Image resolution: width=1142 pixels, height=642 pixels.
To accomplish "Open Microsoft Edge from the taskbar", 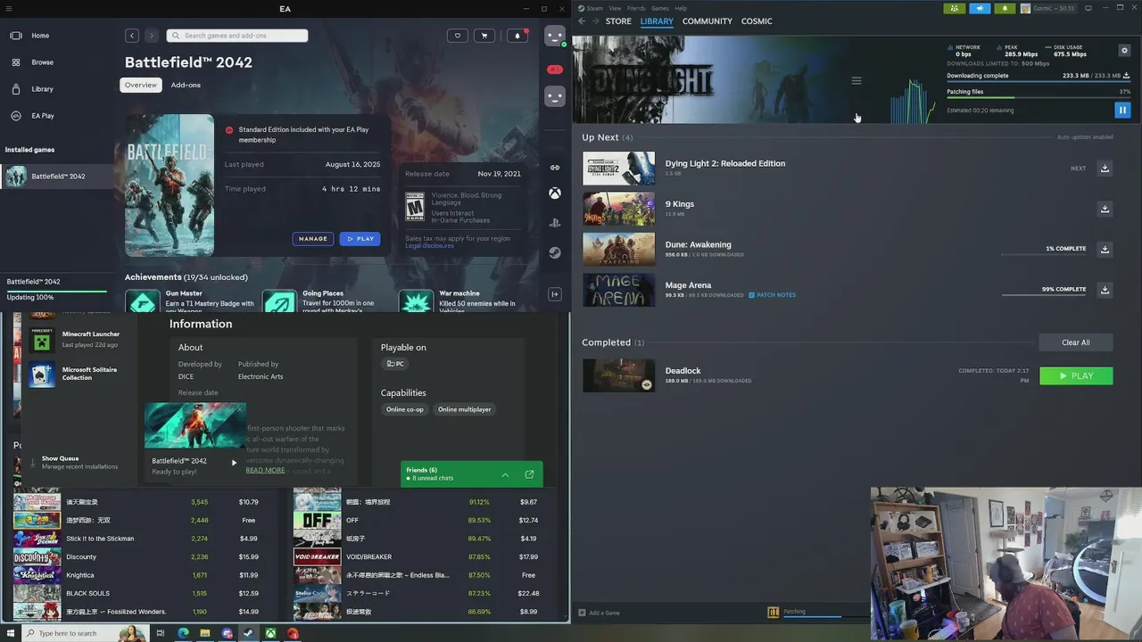I will point(183,633).
